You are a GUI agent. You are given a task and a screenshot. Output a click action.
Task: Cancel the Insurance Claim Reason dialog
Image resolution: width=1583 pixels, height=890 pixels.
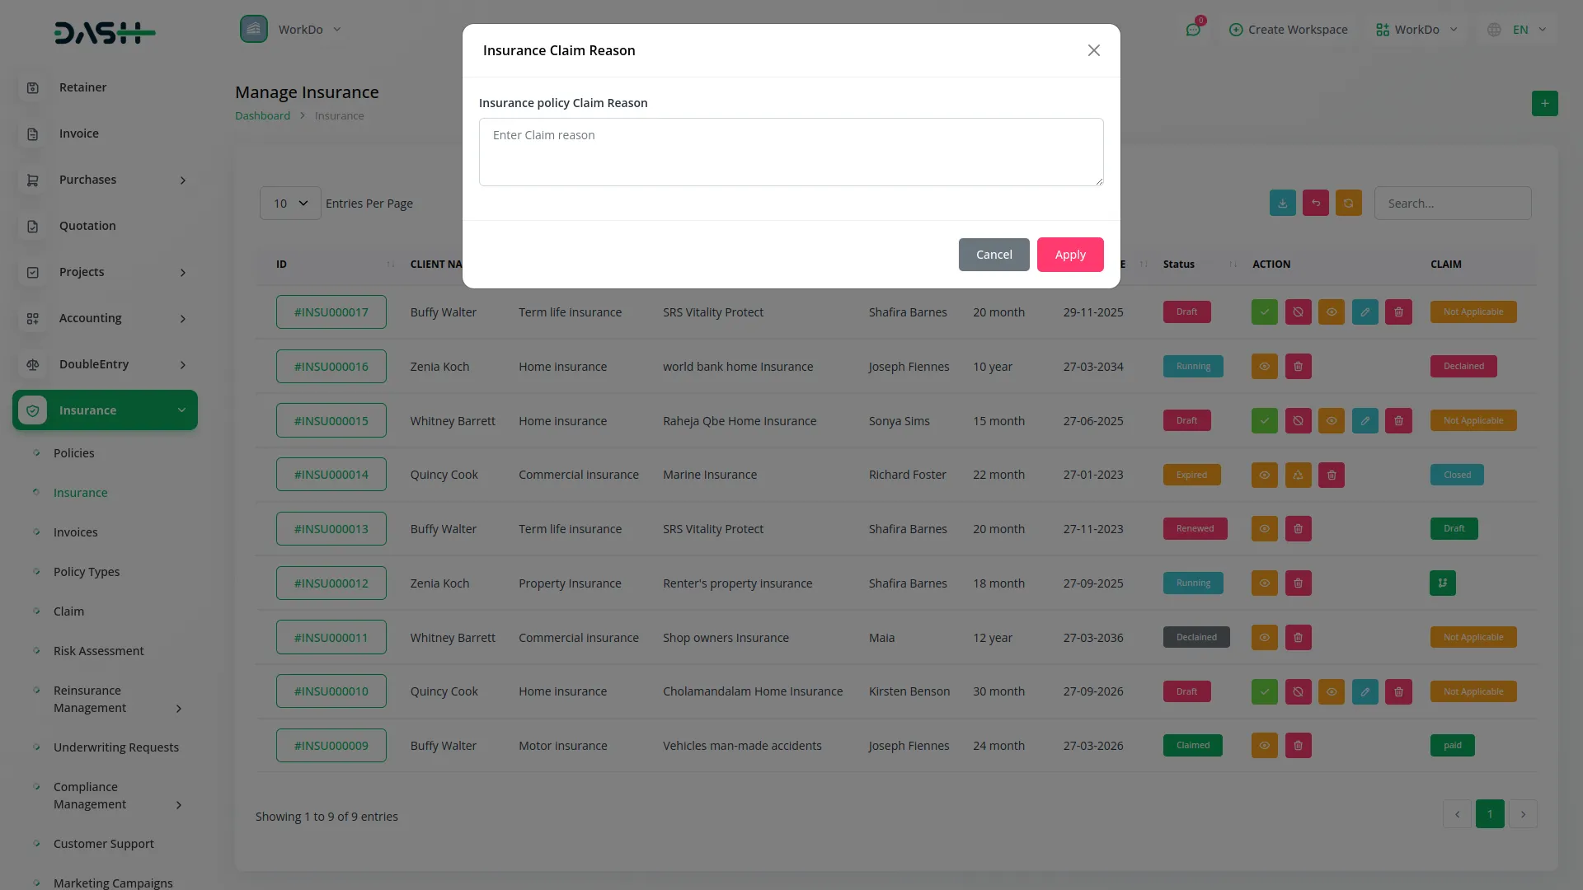pos(993,255)
